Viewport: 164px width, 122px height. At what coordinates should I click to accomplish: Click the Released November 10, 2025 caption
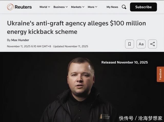click(x=125, y=62)
